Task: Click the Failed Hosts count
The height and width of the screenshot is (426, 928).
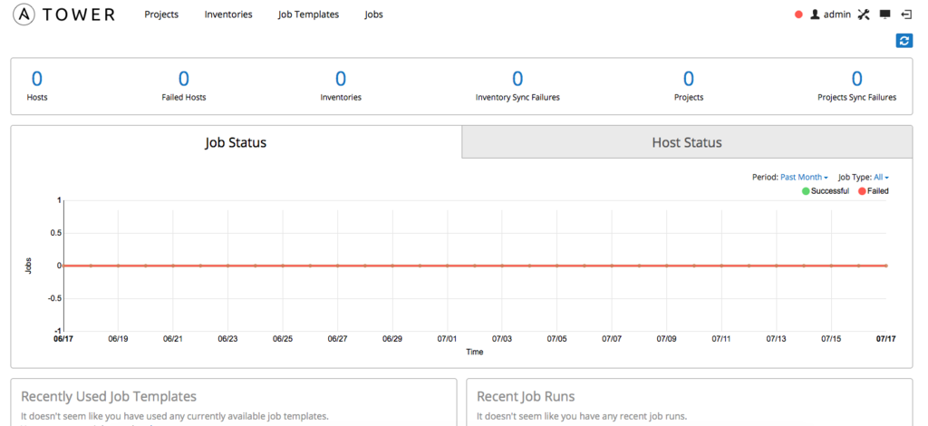Action: (x=183, y=79)
